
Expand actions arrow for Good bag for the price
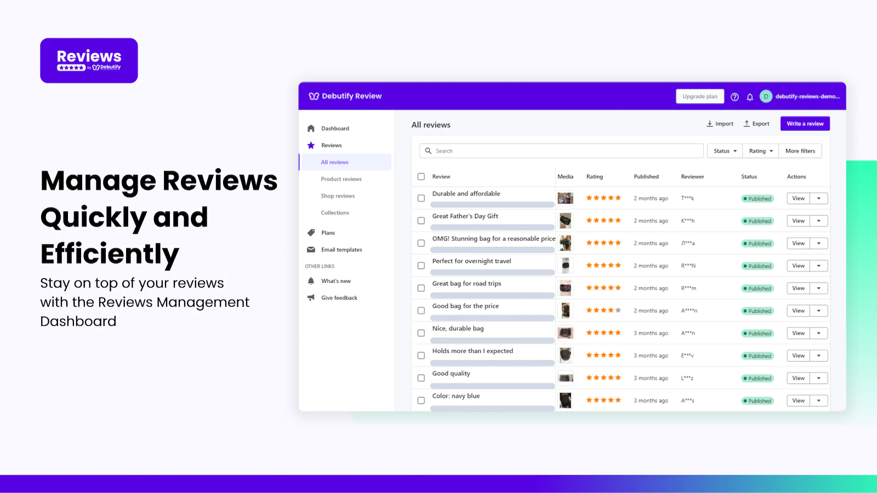819,311
